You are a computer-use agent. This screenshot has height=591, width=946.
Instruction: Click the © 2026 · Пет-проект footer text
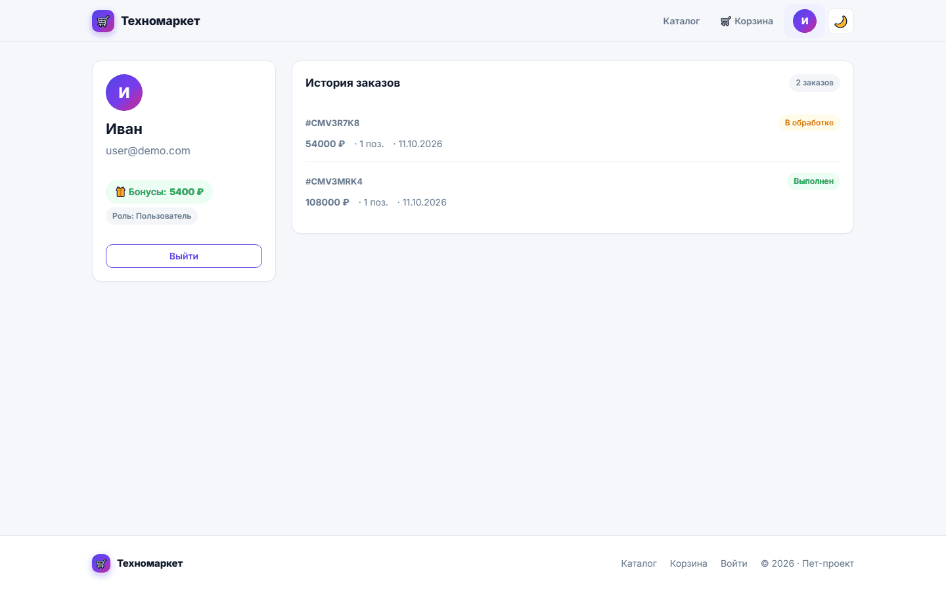pos(807,563)
